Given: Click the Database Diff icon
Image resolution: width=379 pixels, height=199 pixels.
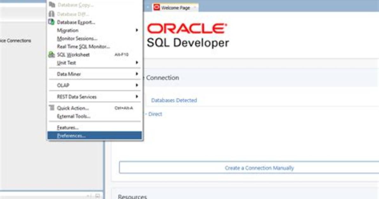Looking at the screenshot, I should [51, 14].
